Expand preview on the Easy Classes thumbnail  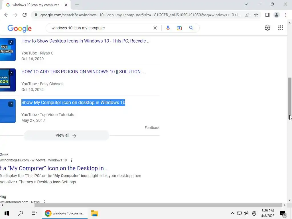point(11,73)
